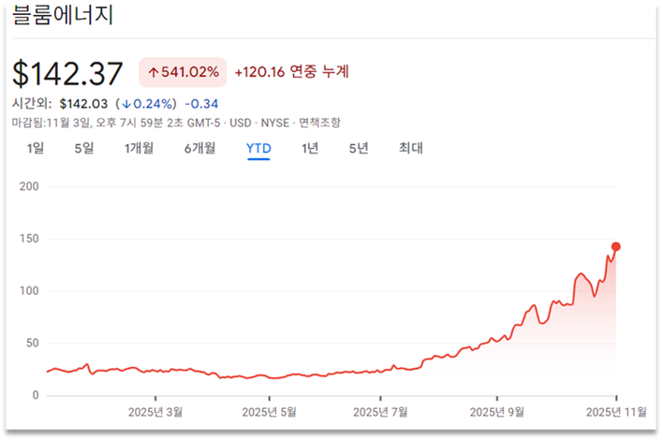The image size is (663, 440).
Task: Select the 1일 time range tab
Action: coord(36,148)
